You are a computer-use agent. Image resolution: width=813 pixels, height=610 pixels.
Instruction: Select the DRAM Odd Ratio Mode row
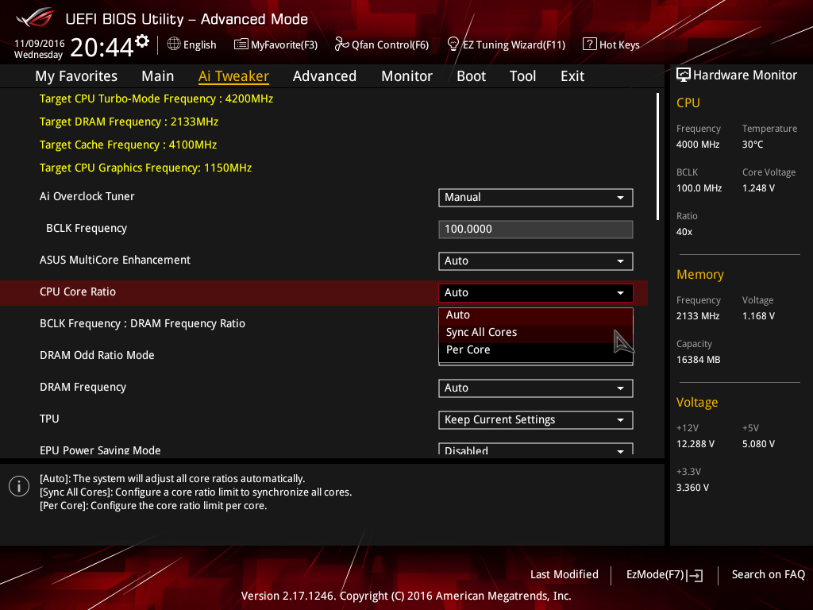97,355
